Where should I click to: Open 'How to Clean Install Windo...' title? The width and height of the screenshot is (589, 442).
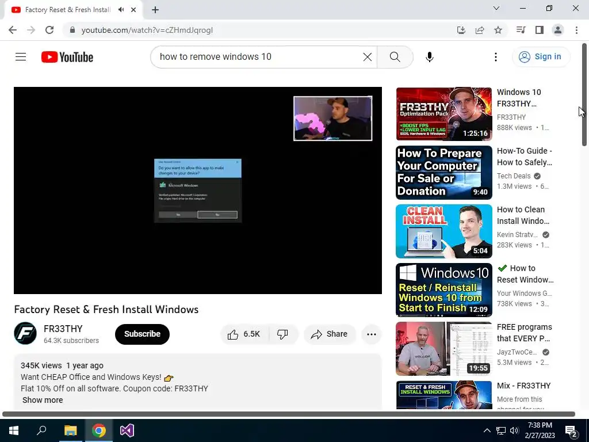click(523, 215)
